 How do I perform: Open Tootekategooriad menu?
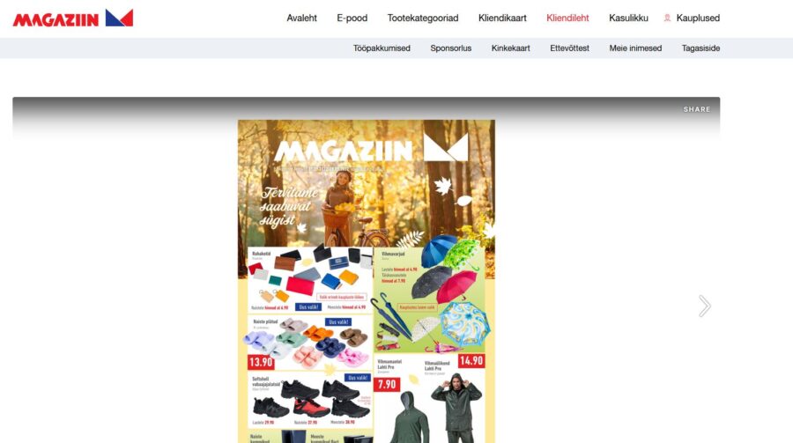click(x=423, y=18)
